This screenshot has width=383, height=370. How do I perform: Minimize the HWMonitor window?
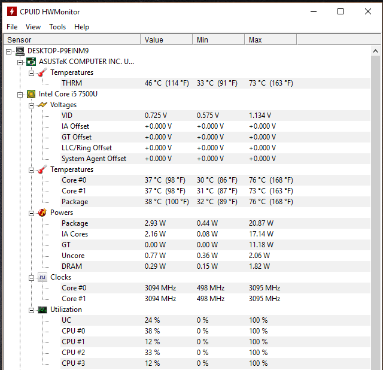(314, 11)
